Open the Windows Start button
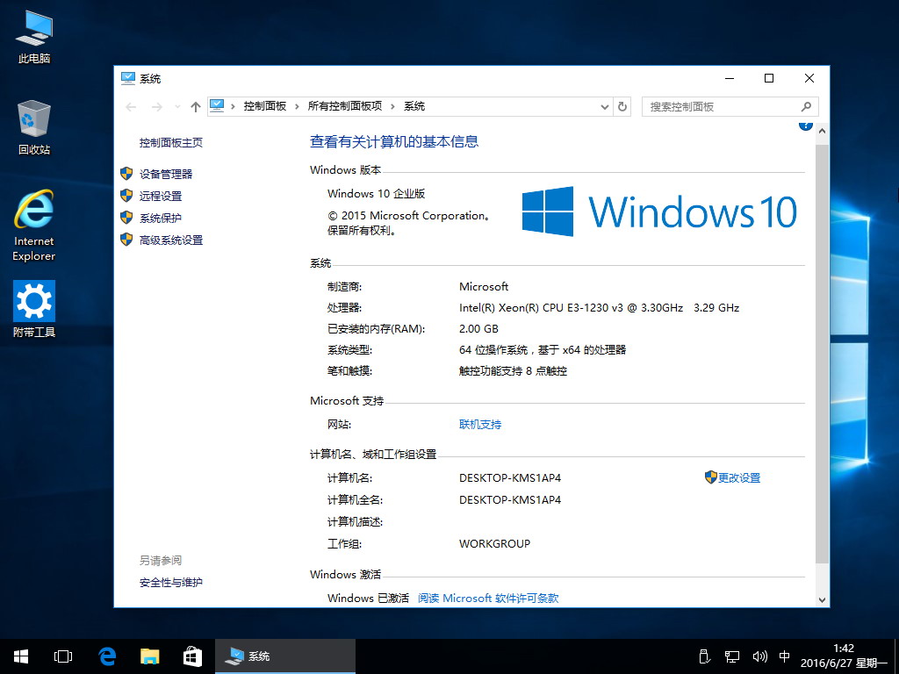Screen dimensions: 899x674 click(21, 656)
